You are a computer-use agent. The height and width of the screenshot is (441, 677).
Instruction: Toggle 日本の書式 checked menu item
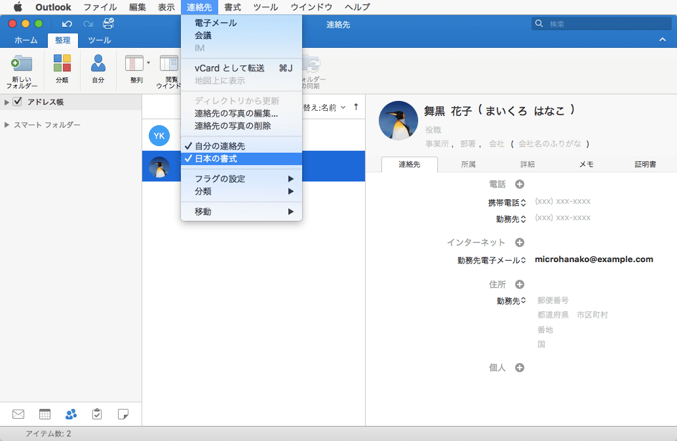click(241, 159)
